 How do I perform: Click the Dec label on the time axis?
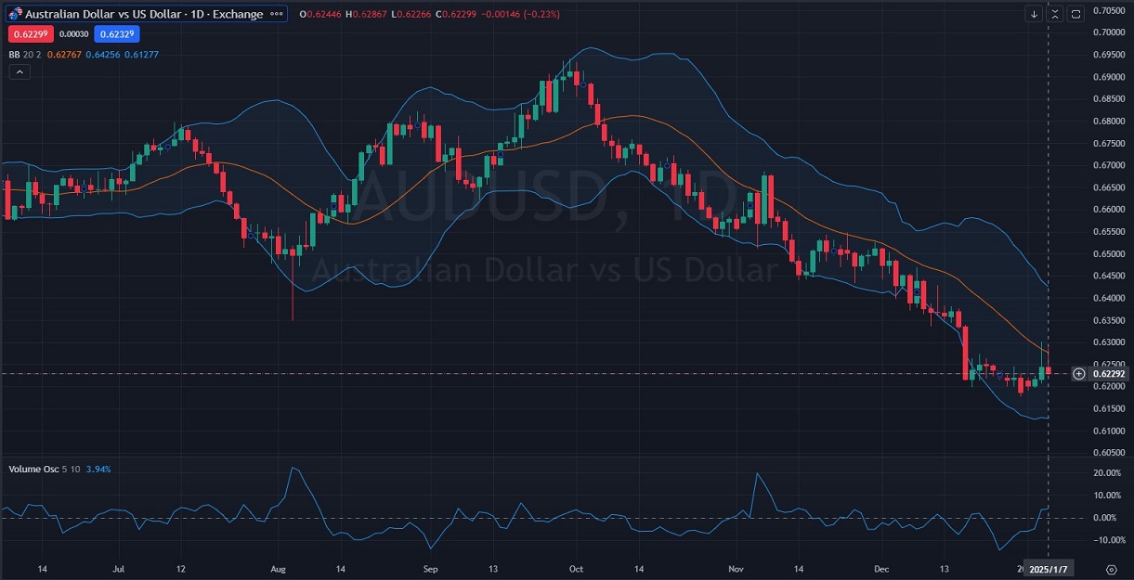click(881, 567)
